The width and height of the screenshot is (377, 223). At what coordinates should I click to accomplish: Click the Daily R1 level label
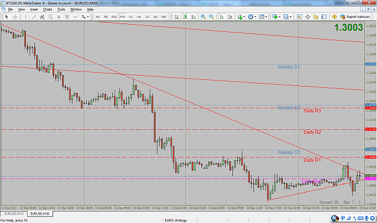click(x=312, y=160)
